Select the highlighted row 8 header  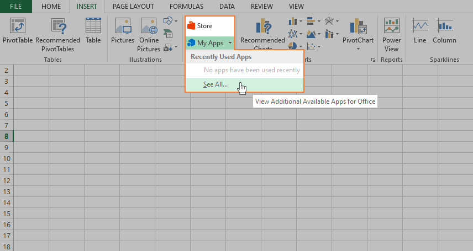[x=6, y=136]
